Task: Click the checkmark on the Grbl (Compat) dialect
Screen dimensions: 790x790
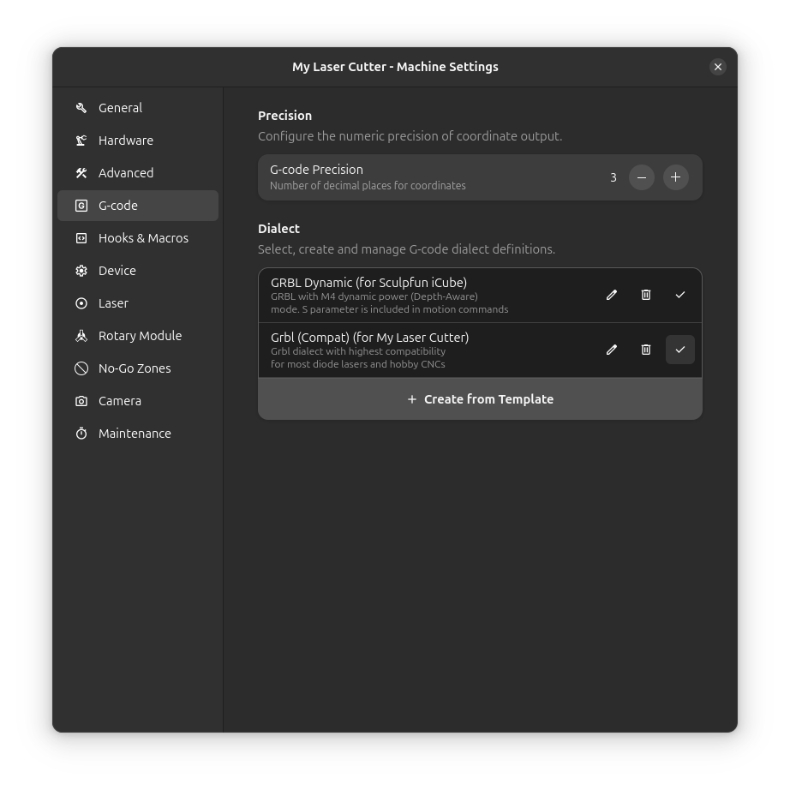Action: tap(679, 350)
